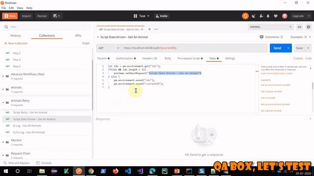The width and height of the screenshot is (314, 176).
Task: Switch to the Pre-request Script tab
Action: [x=190, y=58]
